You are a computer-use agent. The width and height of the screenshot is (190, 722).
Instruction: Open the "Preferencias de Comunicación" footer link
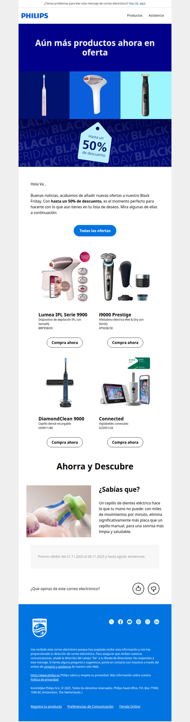90,706
